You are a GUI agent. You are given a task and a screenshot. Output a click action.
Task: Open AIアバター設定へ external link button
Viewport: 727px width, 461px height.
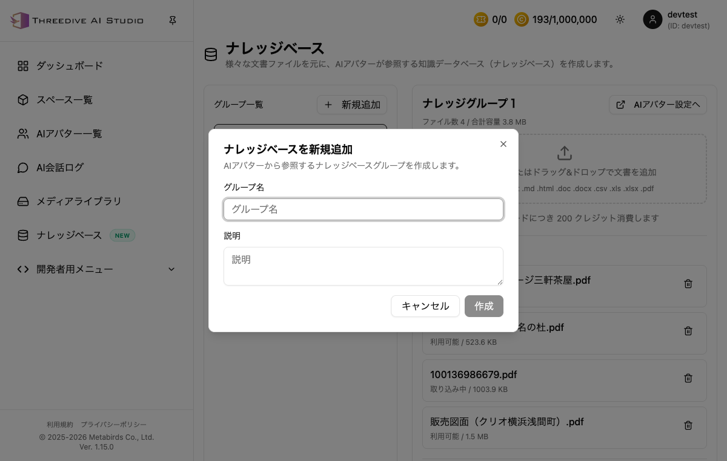click(x=658, y=105)
